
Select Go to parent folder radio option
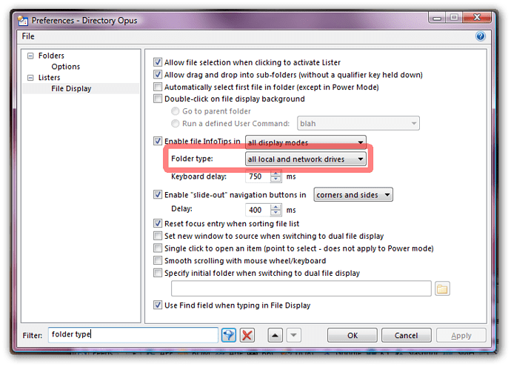coord(176,111)
